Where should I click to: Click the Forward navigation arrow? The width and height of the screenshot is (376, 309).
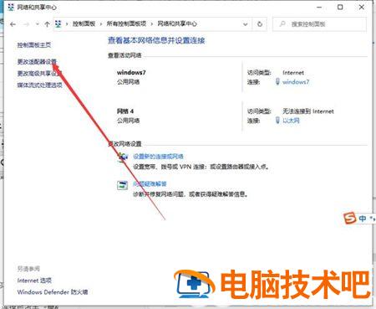coord(26,24)
